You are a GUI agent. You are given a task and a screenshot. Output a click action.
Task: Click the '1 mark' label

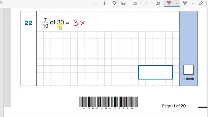pyautogui.click(x=188, y=79)
